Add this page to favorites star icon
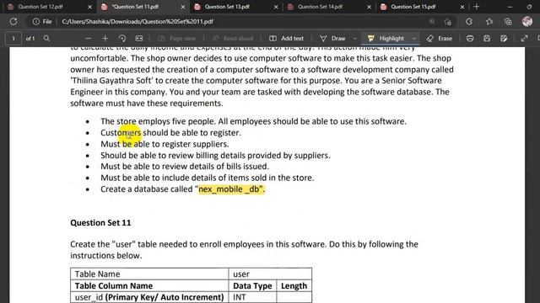 (x=448, y=22)
